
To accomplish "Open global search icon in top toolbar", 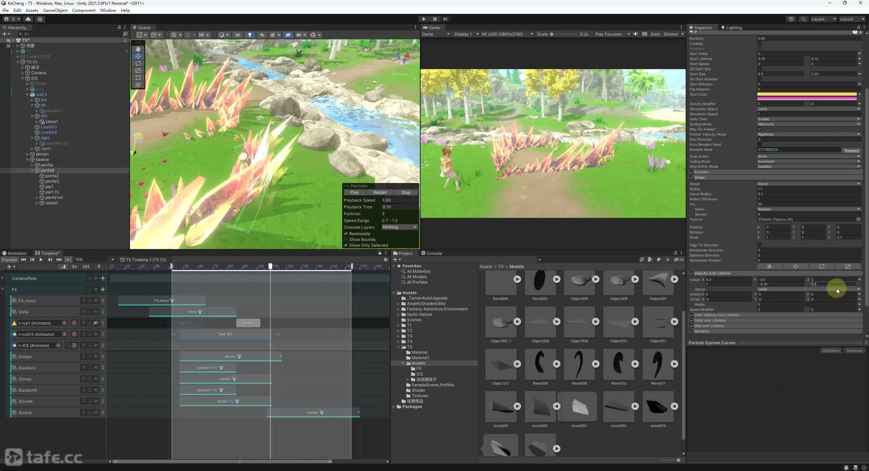I will 803,19.
